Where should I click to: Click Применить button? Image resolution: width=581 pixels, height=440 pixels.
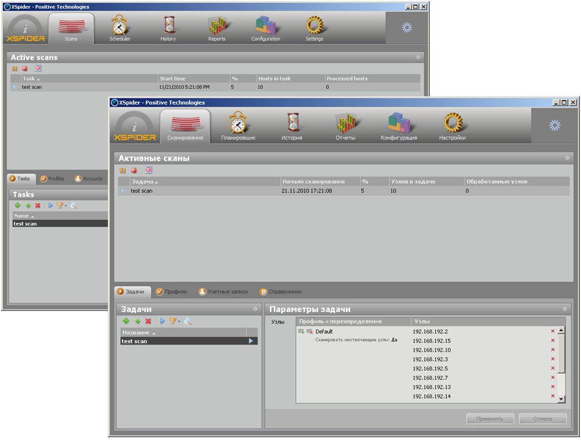(x=490, y=419)
